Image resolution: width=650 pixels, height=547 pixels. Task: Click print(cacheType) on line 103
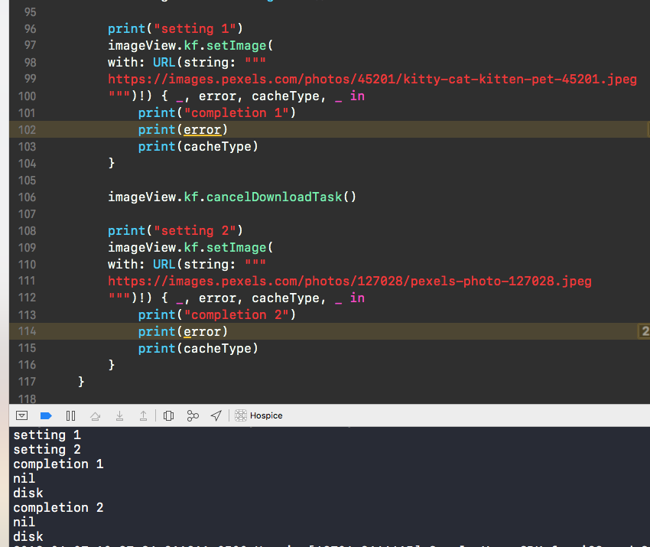tap(198, 146)
